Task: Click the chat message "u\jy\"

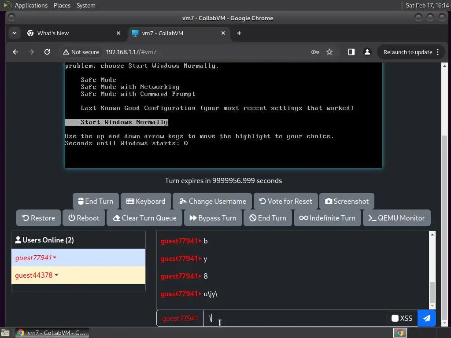Action: [x=211, y=294]
